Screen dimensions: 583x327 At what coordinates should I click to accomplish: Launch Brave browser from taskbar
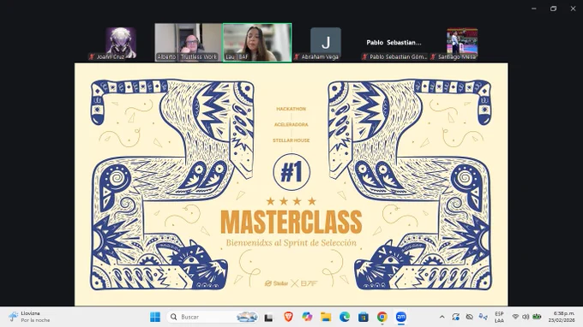tap(288, 317)
